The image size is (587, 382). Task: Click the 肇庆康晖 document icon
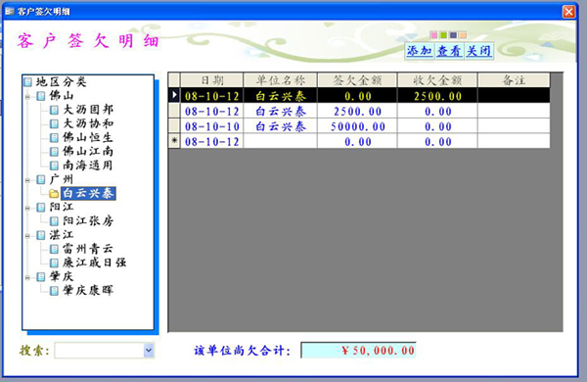tap(54, 291)
